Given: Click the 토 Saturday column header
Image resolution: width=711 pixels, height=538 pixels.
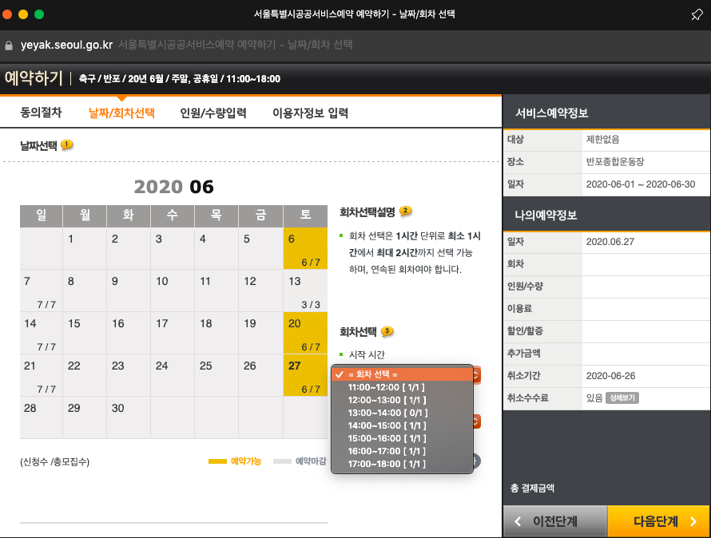Looking at the screenshot, I should point(305,216).
